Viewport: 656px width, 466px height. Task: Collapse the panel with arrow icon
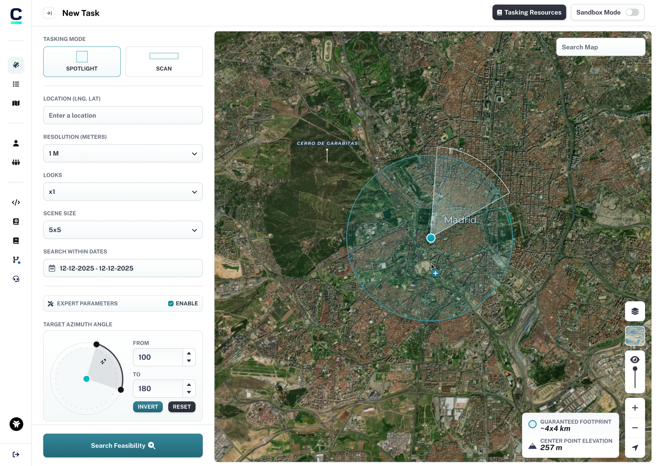tap(49, 13)
